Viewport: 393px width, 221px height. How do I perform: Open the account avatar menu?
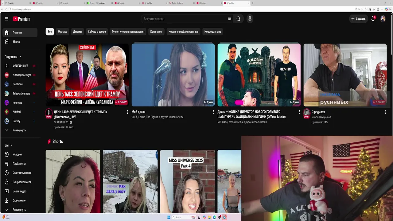click(383, 19)
